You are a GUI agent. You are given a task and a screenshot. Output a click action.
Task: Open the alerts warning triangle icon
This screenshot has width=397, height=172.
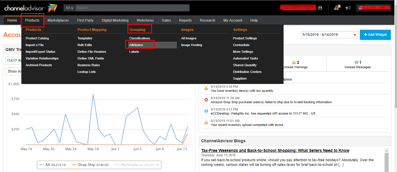click(336, 8)
